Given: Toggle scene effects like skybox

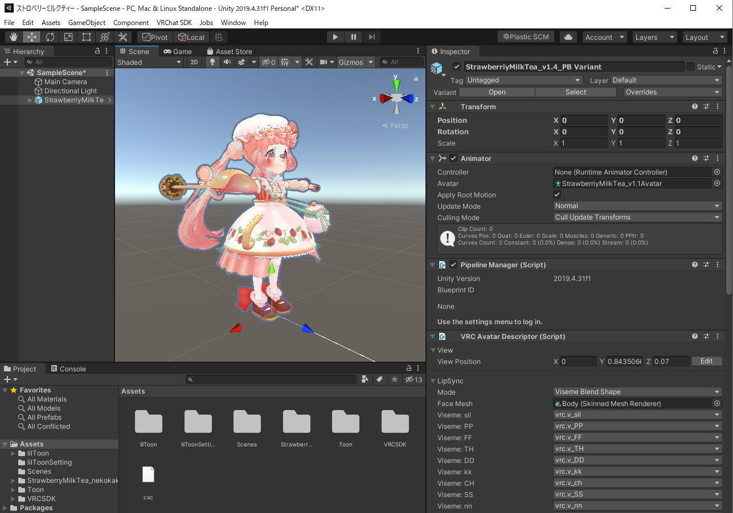Looking at the screenshot, I should click(241, 62).
